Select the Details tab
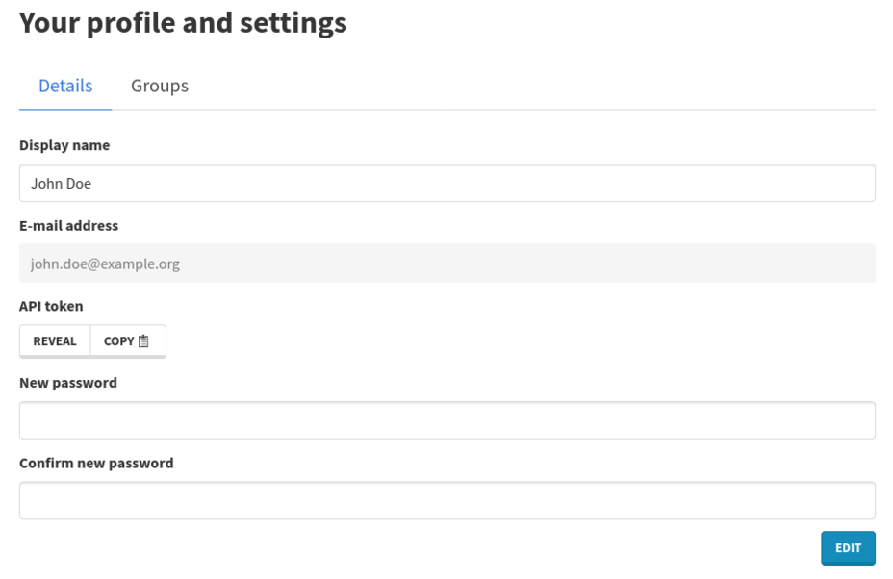The width and height of the screenshot is (893, 579). coord(65,87)
